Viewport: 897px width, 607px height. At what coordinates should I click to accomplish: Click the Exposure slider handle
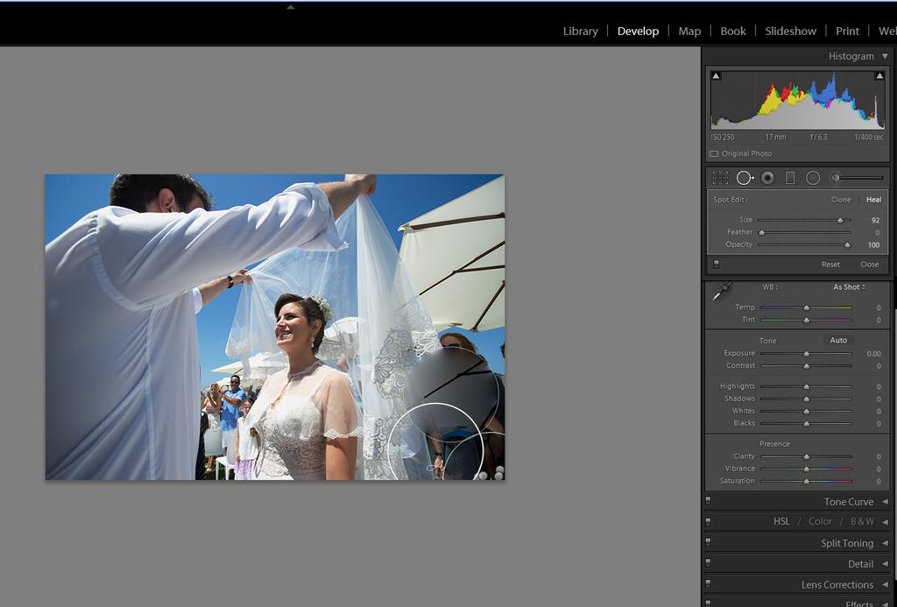coord(806,354)
